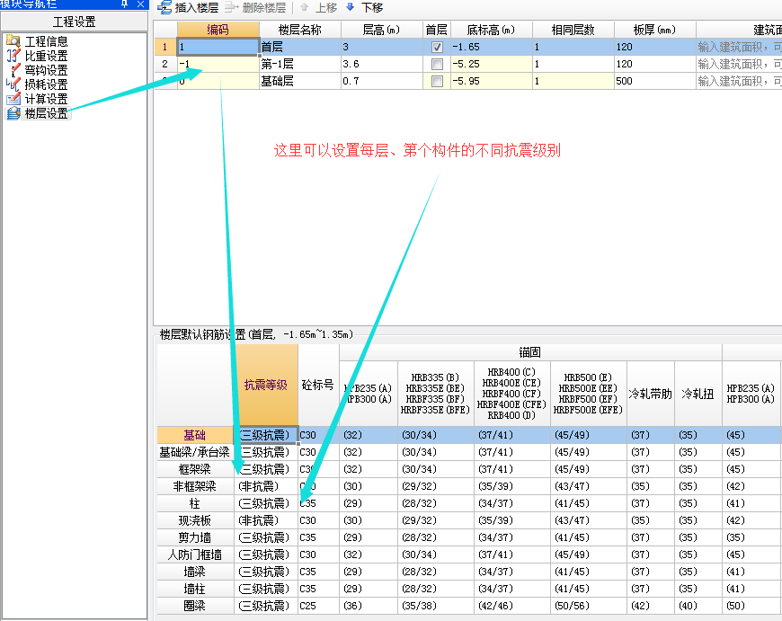The image size is (782, 621).
Task: Open 比重设置 settings
Action: (46, 56)
